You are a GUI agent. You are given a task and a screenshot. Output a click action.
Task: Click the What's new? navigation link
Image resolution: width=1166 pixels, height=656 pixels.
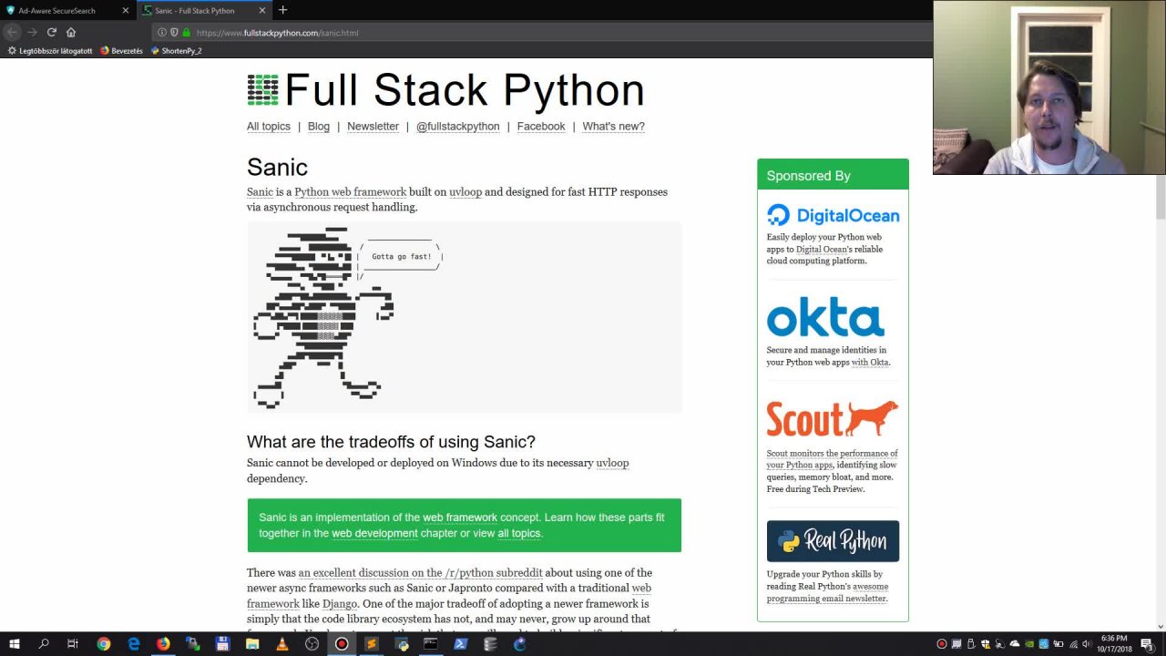point(613,126)
